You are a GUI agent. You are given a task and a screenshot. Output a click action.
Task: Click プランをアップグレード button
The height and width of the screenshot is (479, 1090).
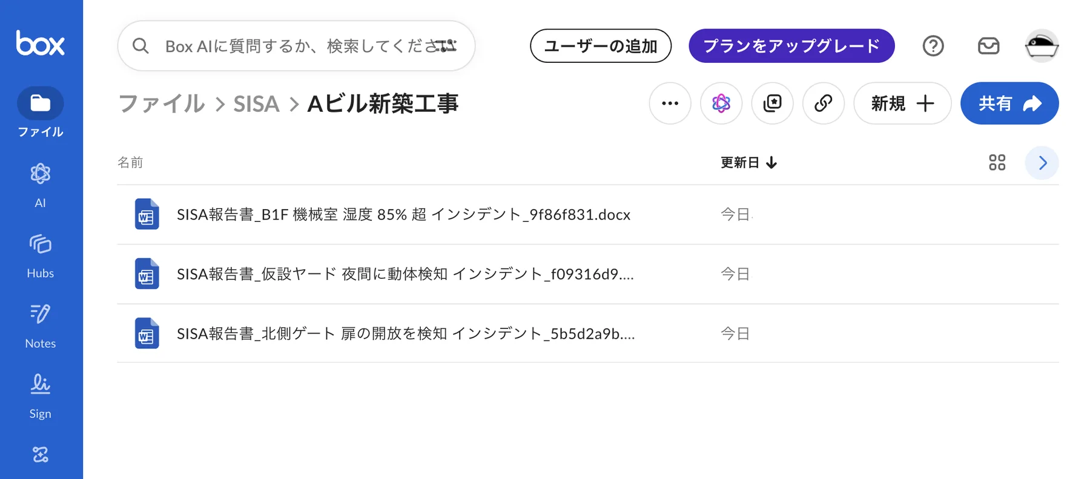[x=791, y=46]
